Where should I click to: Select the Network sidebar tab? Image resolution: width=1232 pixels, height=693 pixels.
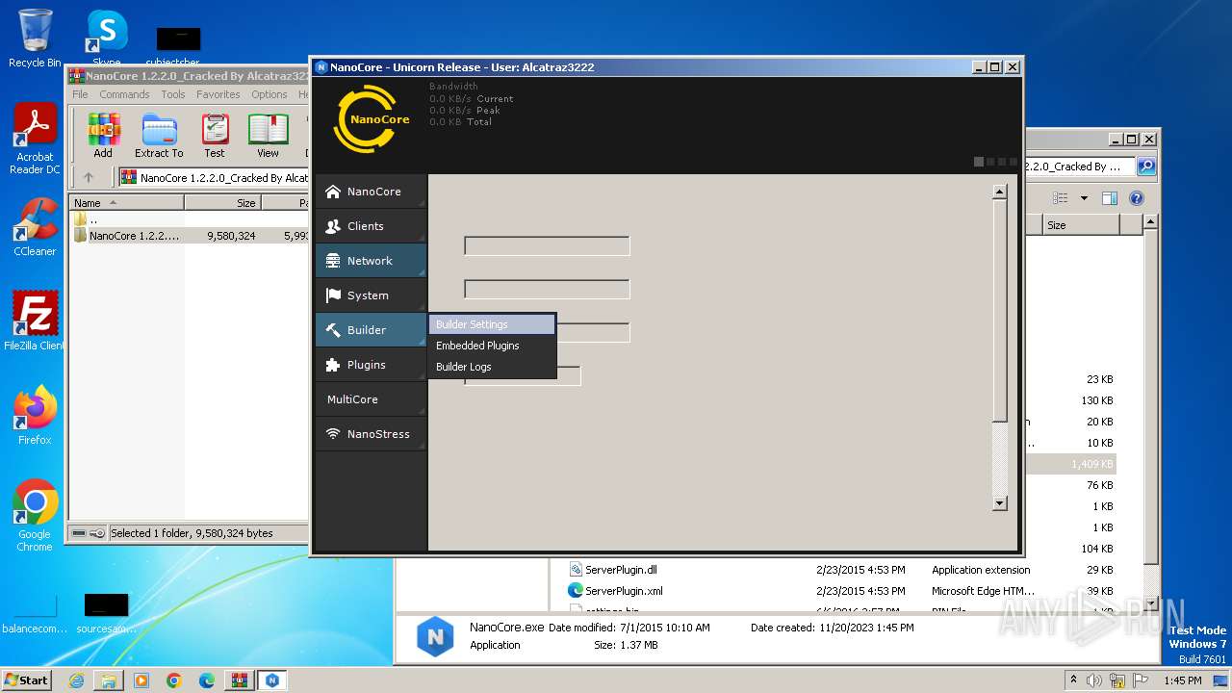pyautogui.click(x=371, y=261)
